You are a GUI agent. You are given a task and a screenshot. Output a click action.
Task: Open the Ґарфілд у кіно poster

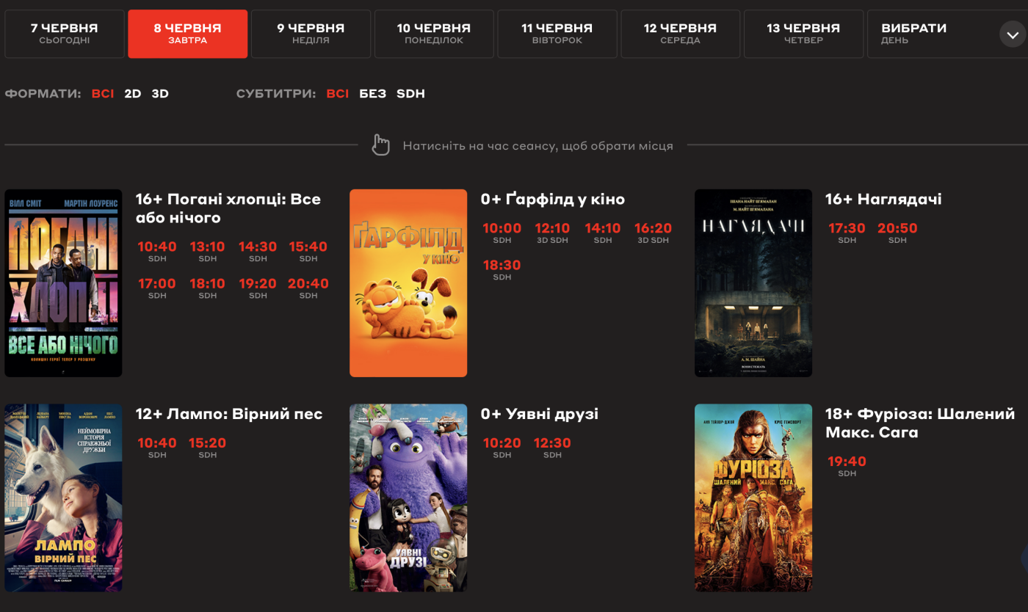point(408,283)
